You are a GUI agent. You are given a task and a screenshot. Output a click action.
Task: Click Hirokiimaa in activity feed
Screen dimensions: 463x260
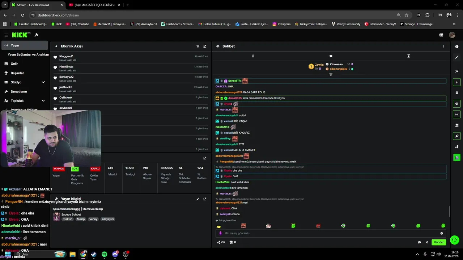[66, 67]
